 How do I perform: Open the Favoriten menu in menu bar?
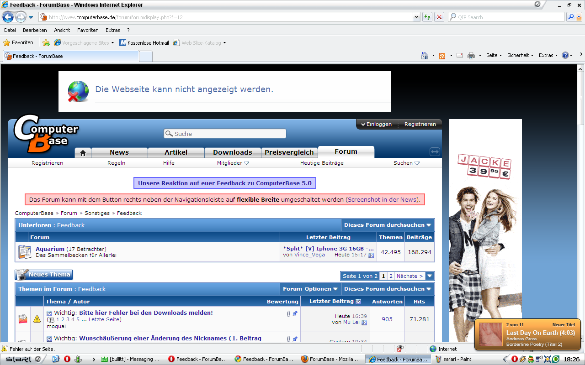pos(88,30)
